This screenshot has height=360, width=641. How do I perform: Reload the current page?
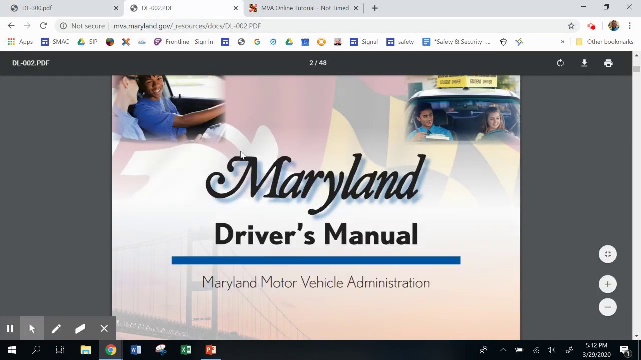[43, 26]
